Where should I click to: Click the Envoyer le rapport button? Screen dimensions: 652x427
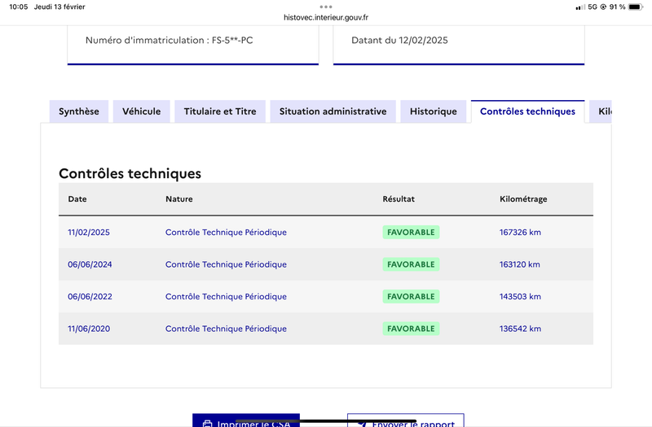click(x=405, y=420)
